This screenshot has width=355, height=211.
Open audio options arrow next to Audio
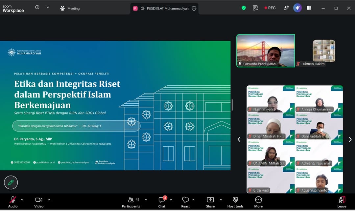pos(22,200)
